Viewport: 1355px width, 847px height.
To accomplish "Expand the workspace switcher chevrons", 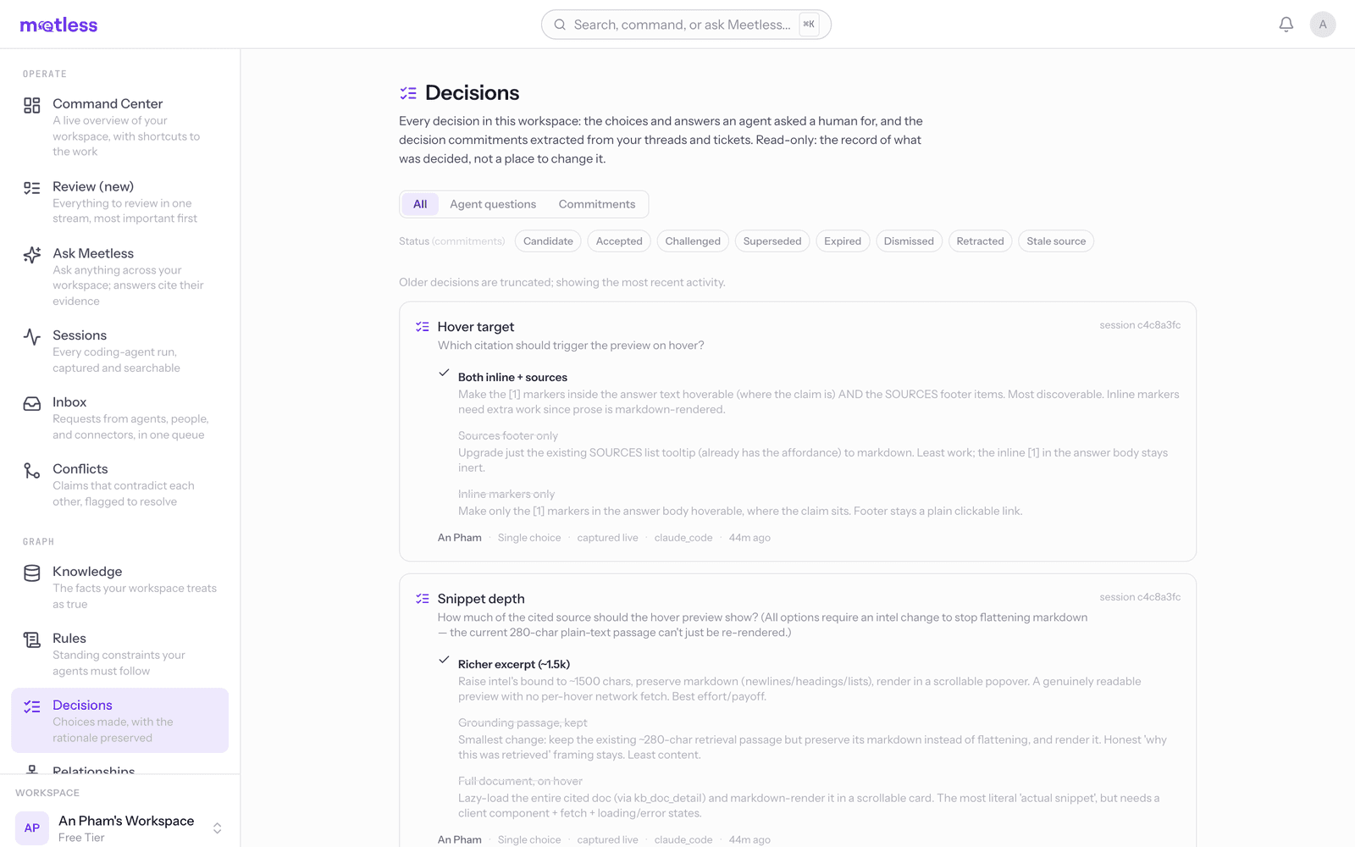I will coord(218,828).
